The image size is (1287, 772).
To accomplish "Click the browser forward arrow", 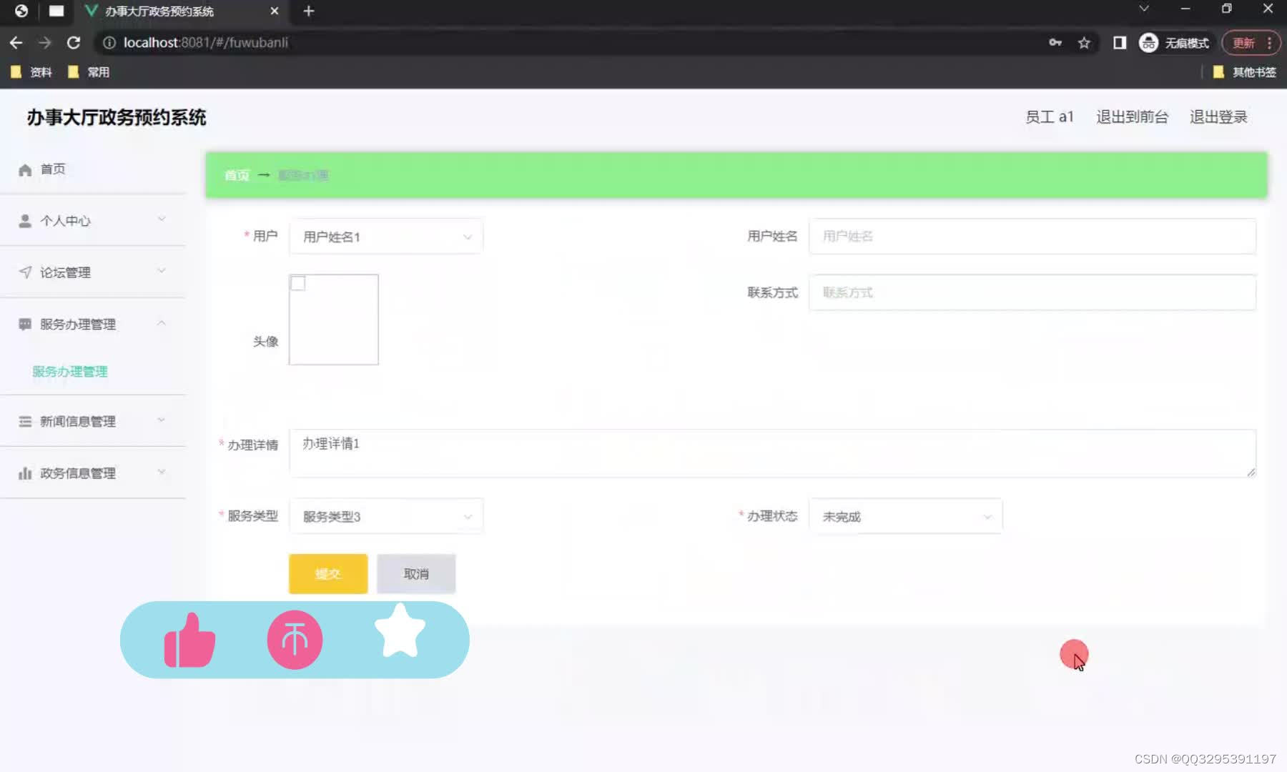I will (x=44, y=43).
